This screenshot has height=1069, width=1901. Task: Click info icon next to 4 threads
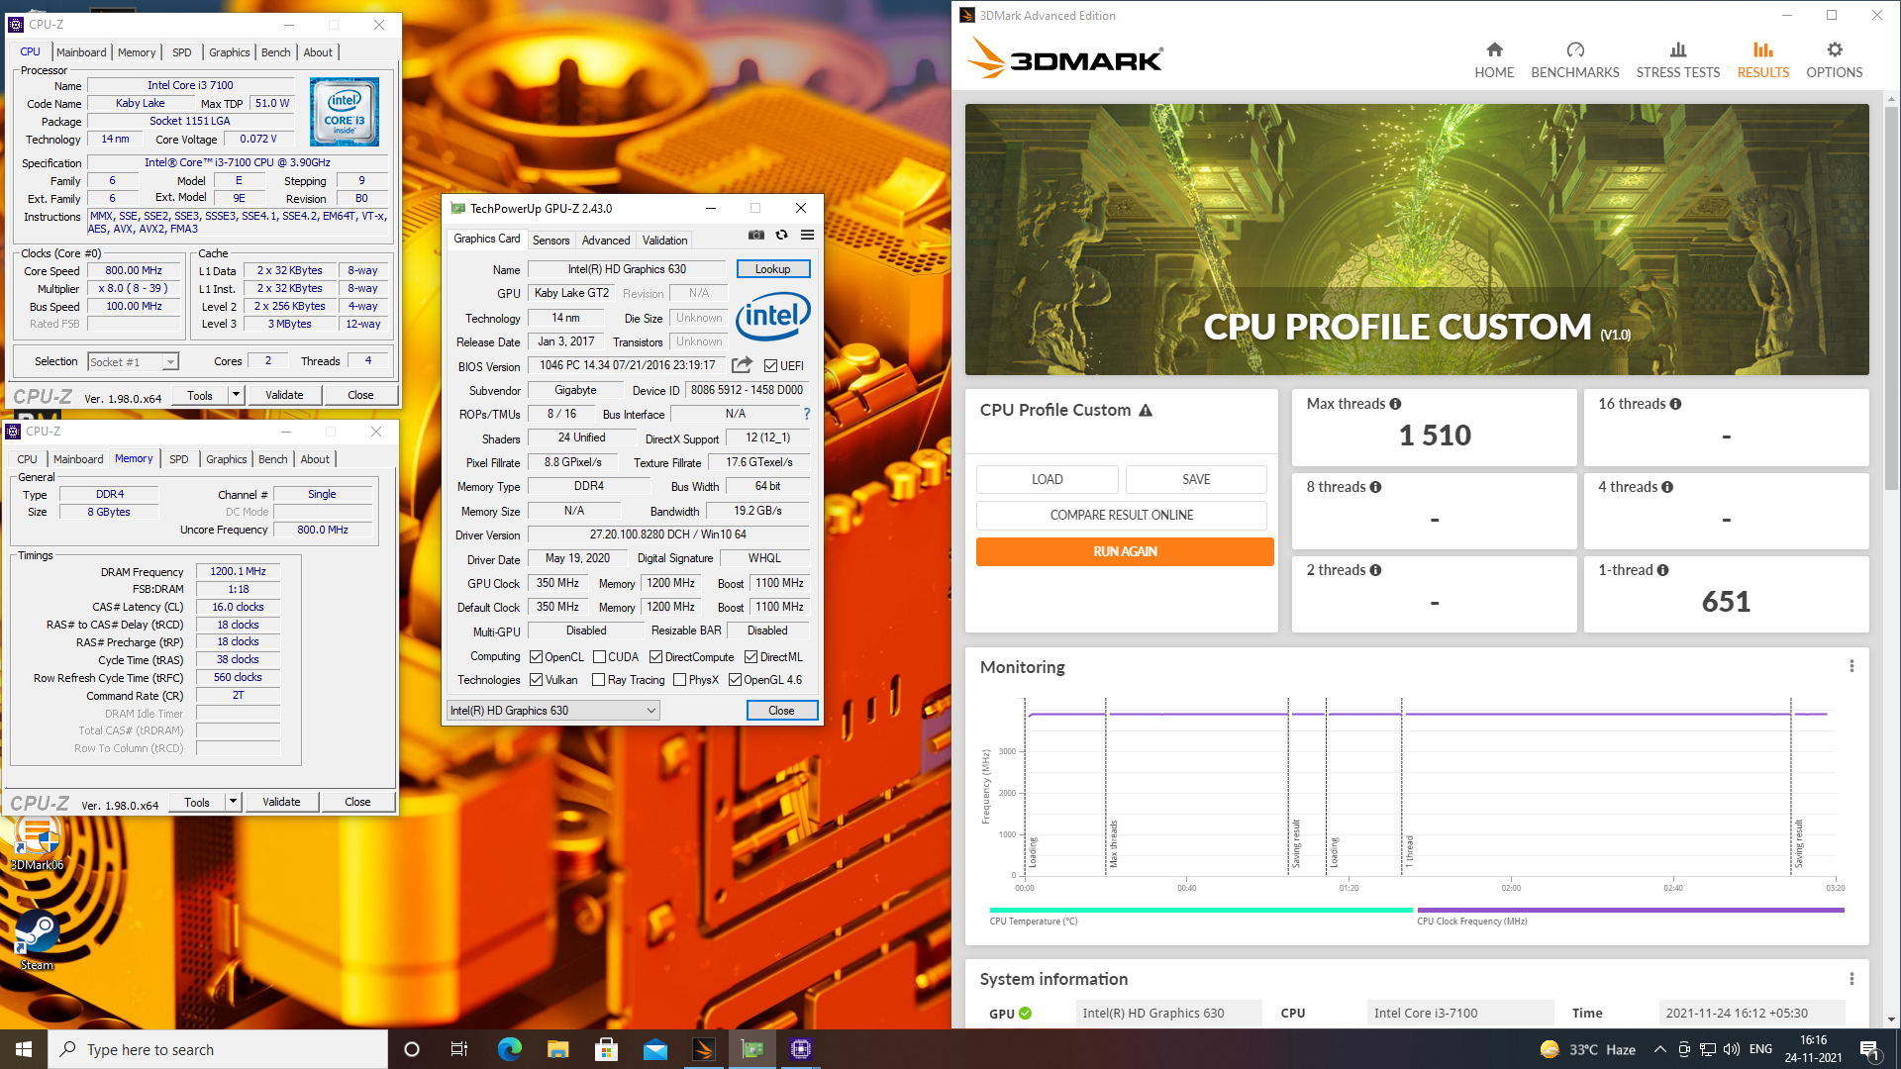[1667, 487]
